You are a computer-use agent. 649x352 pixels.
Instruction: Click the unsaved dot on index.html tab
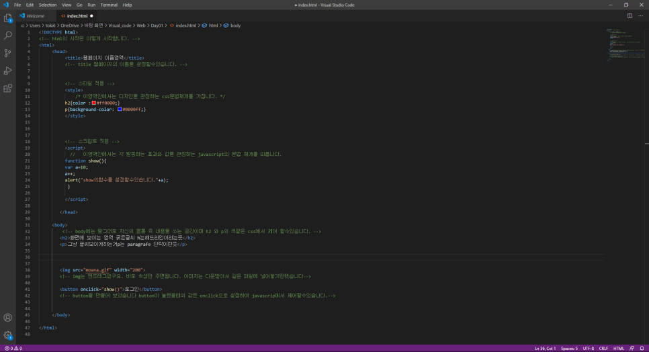coord(91,16)
